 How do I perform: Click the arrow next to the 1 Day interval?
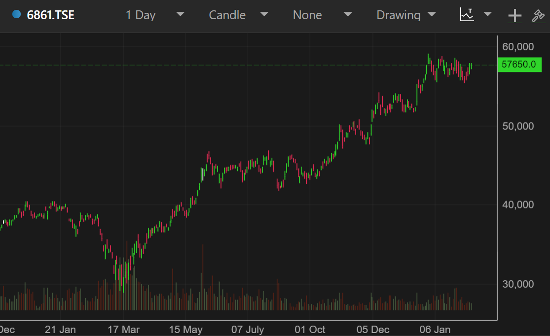pos(180,14)
